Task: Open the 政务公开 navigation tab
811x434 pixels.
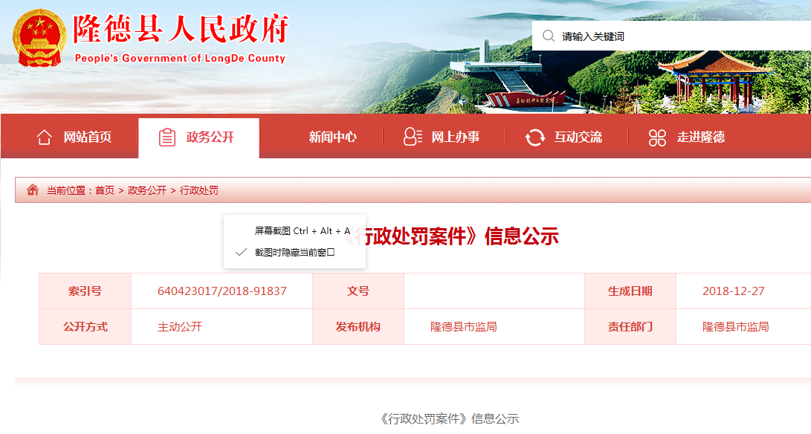Action: click(198, 137)
